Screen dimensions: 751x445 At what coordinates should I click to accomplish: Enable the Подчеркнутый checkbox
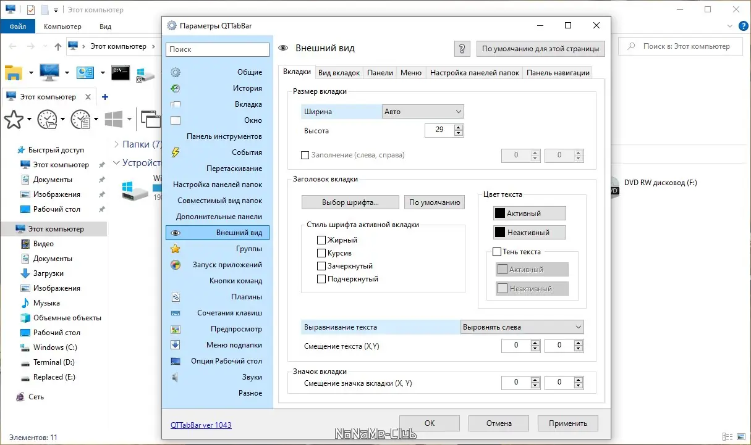(321, 279)
